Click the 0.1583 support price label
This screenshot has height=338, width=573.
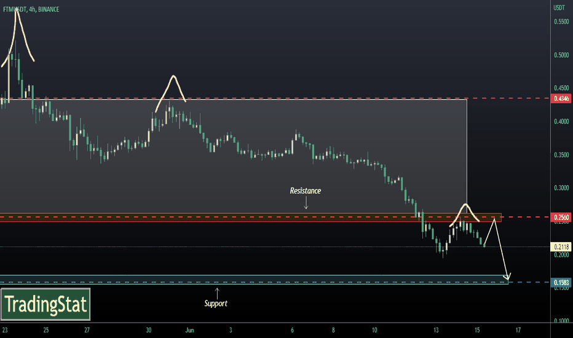click(x=561, y=283)
